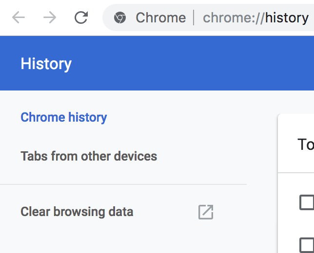Select Chrome history in the sidebar
This screenshot has height=253, width=314.
64,117
